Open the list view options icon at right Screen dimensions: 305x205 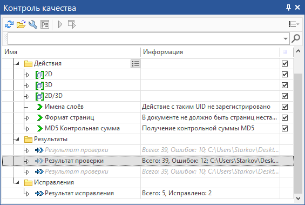click(294, 24)
